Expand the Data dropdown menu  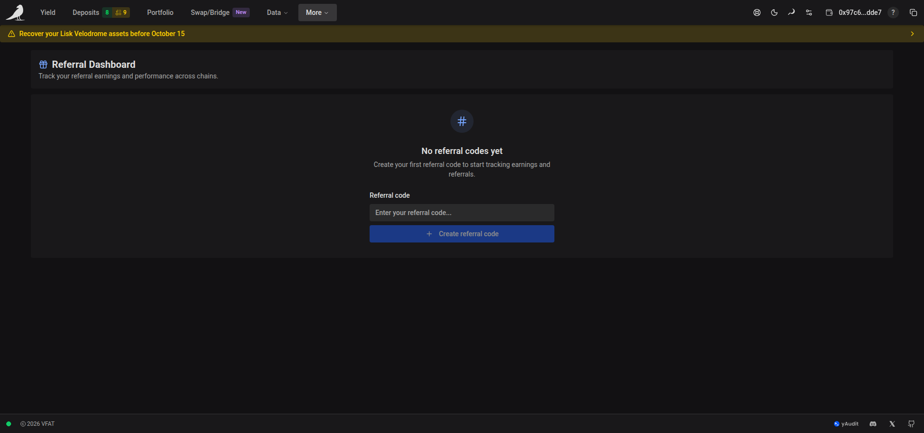tap(277, 13)
